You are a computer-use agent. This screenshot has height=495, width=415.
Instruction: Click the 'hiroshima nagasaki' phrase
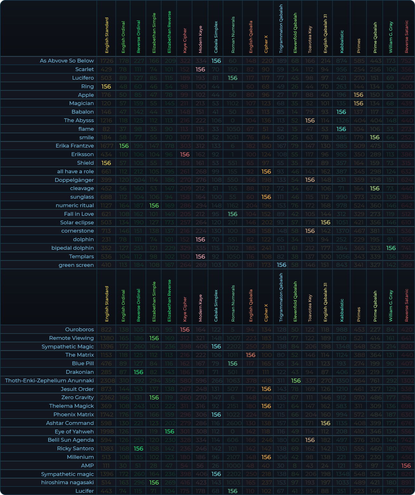(67, 482)
